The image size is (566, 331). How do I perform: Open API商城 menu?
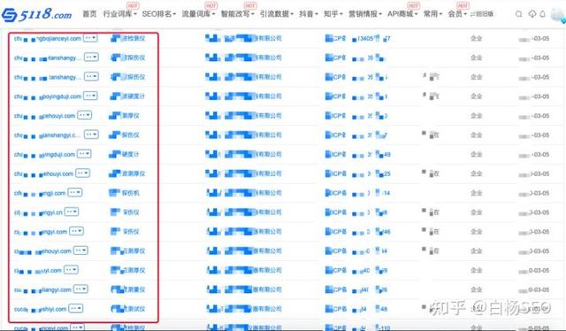tap(402, 14)
